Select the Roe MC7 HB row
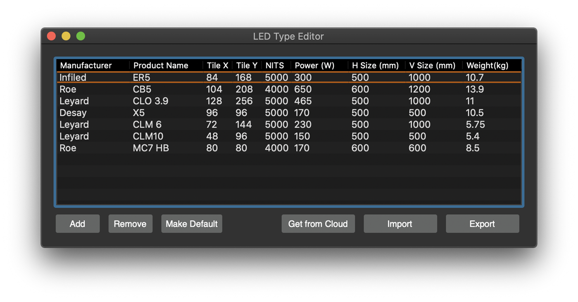 (165, 148)
